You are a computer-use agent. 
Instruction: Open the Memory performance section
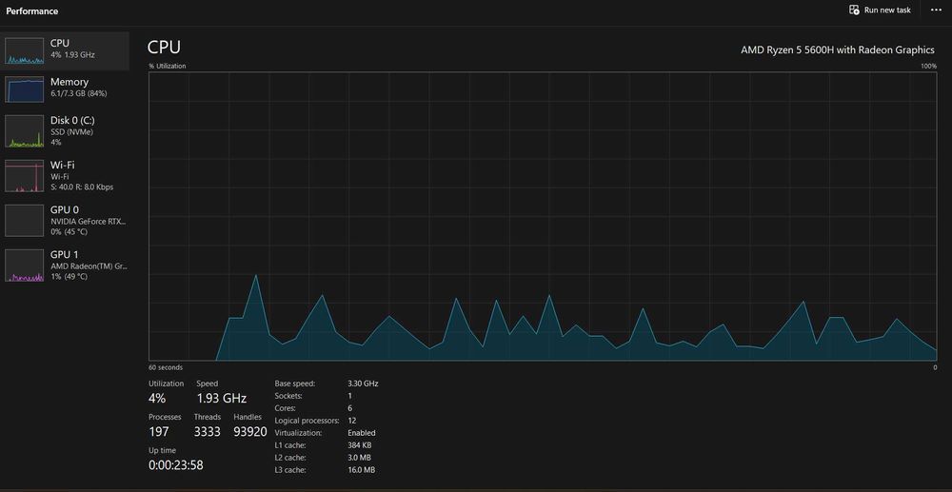pyautogui.click(x=65, y=88)
